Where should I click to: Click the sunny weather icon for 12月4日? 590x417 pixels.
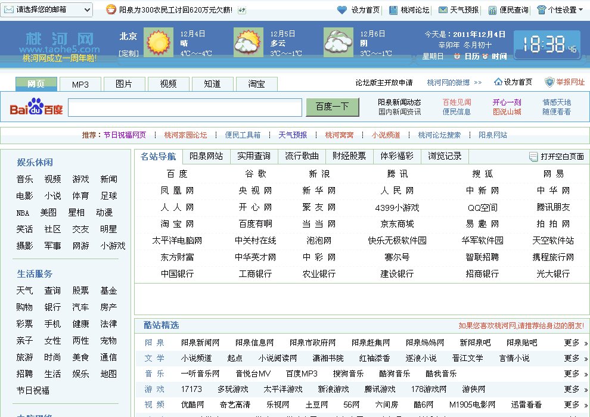[x=160, y=41]
